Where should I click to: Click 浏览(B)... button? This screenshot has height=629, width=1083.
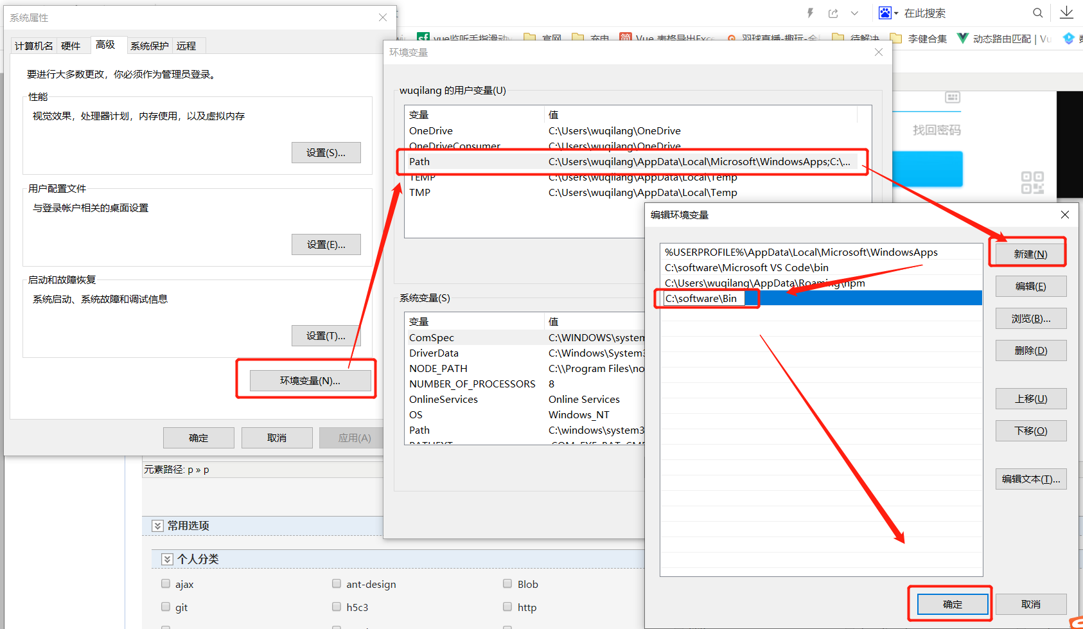pos(1031,318)
